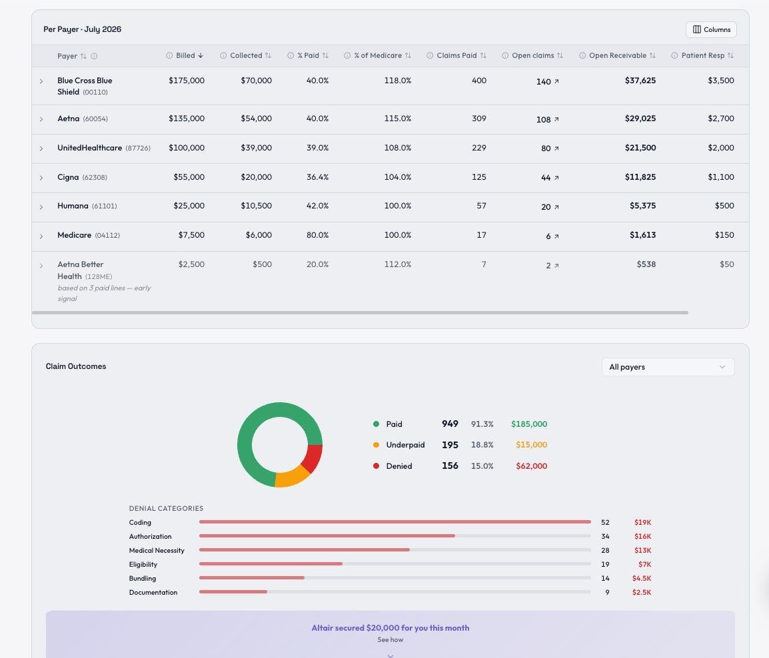This screenshot has width=769, height=658.
Task: Click the Patient Resp column header
Action: (x=702, y=55)
